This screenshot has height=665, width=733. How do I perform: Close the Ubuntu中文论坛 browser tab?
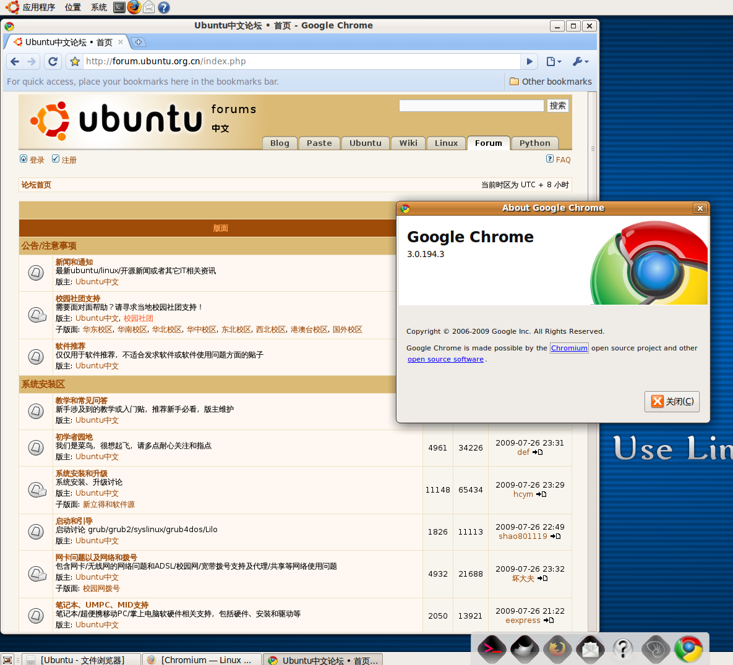click(121, 42)
